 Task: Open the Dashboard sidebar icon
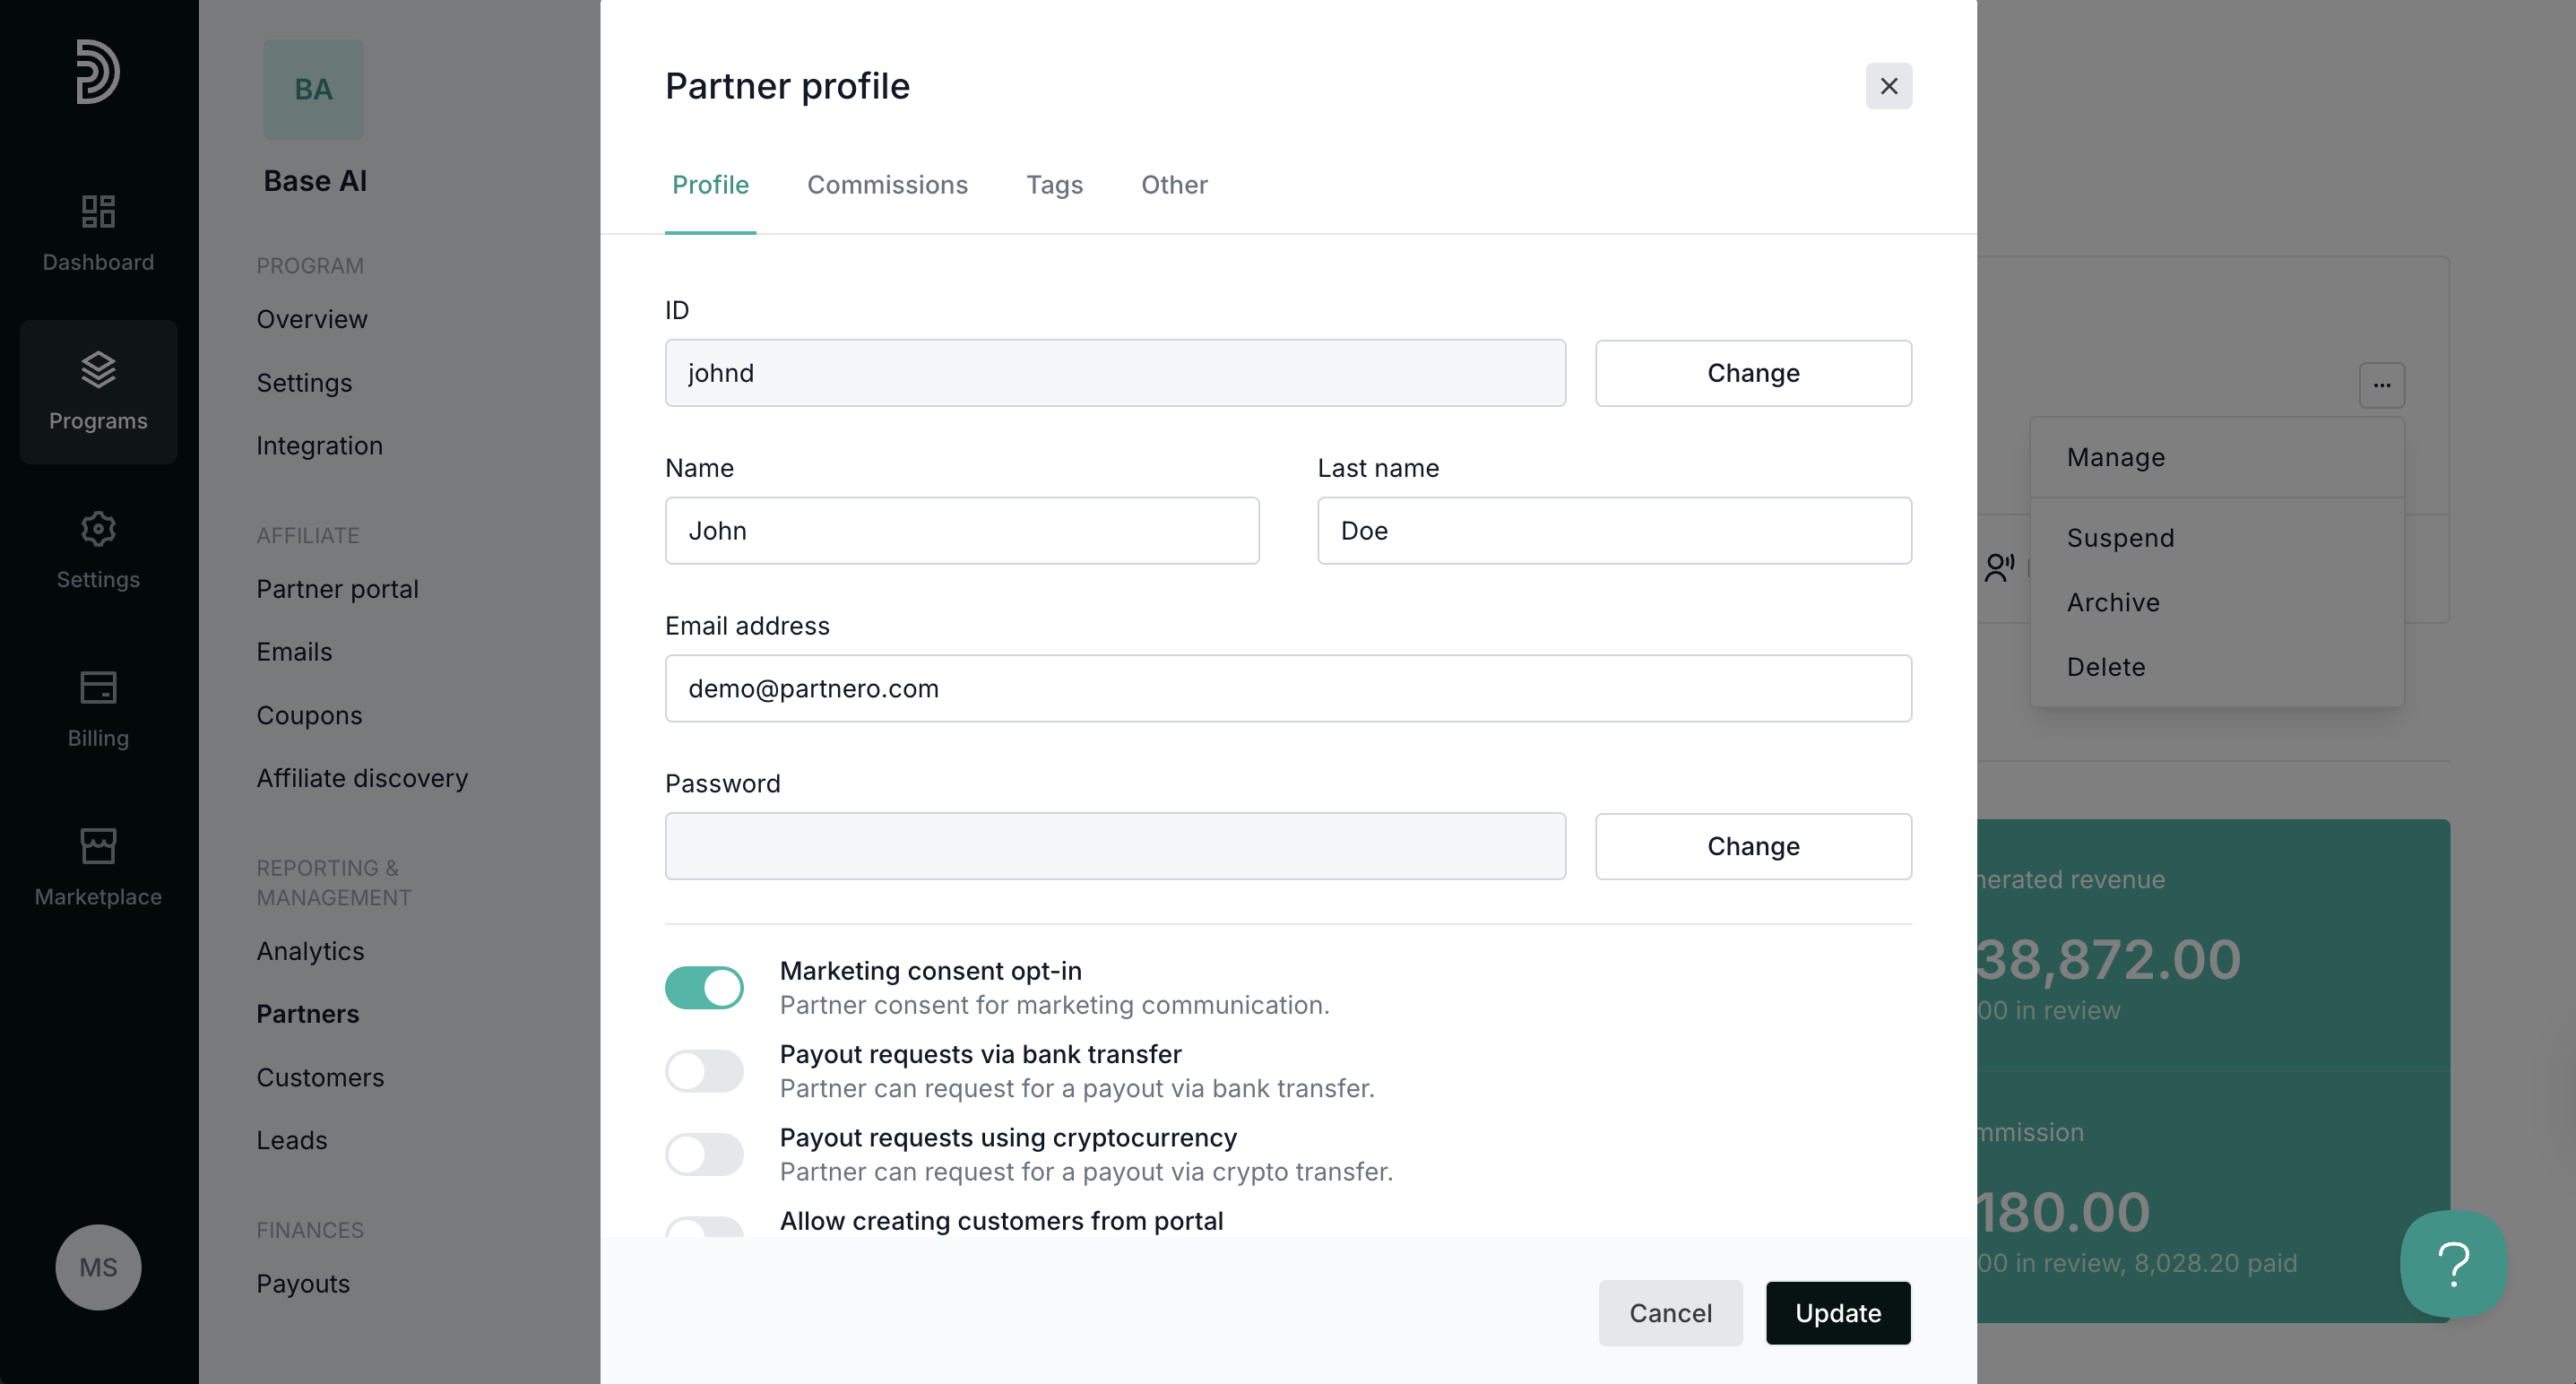[x=98, y=211]
